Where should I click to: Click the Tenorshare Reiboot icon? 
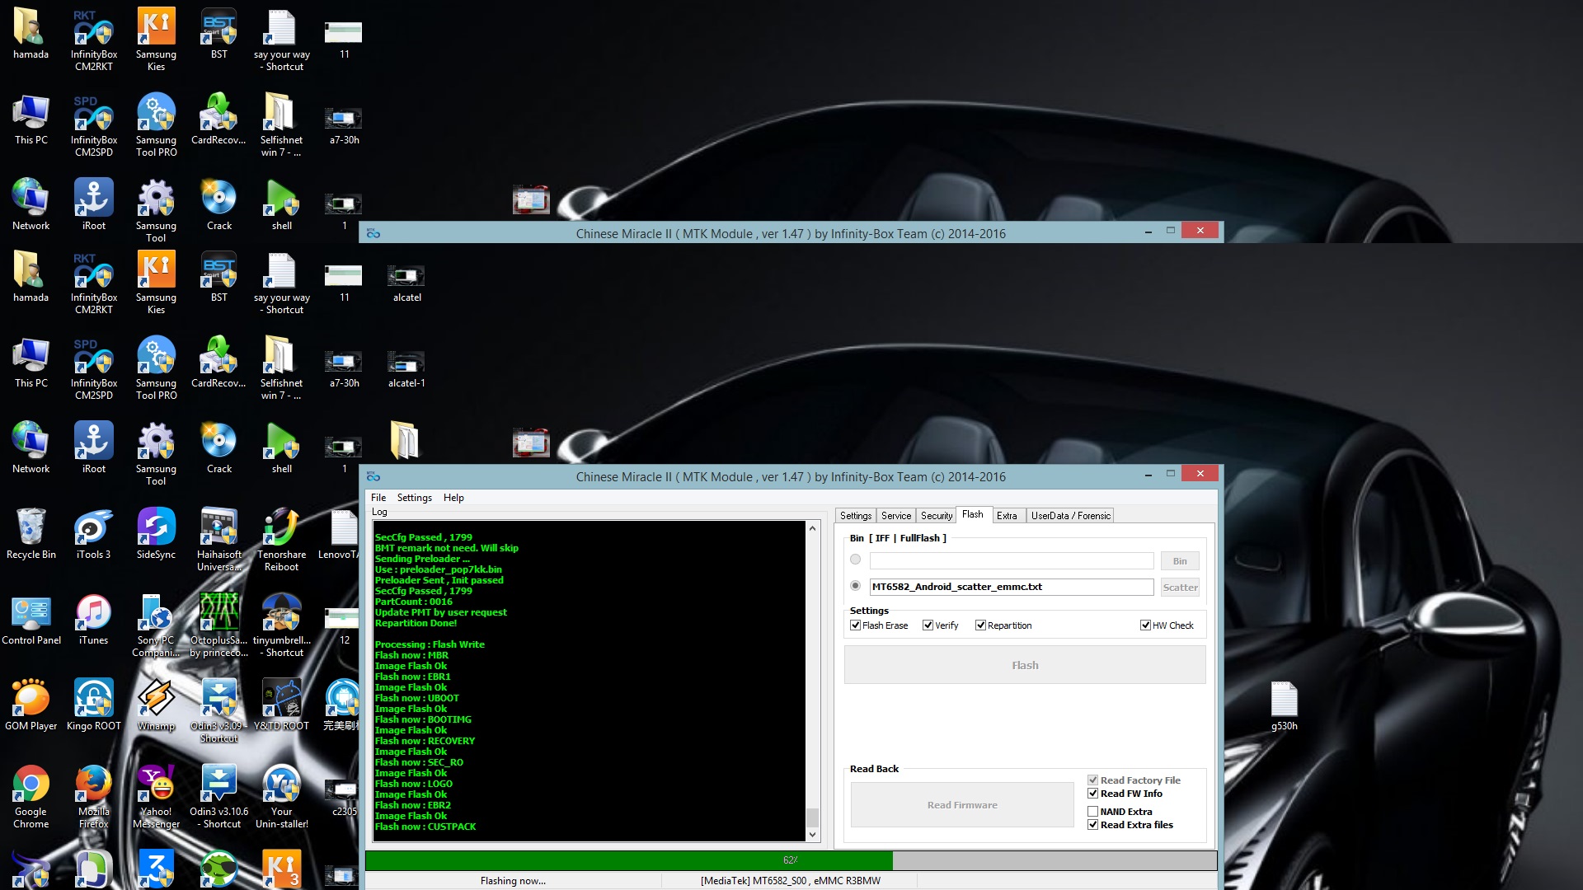pyautogui.click(x=282, y=539)
